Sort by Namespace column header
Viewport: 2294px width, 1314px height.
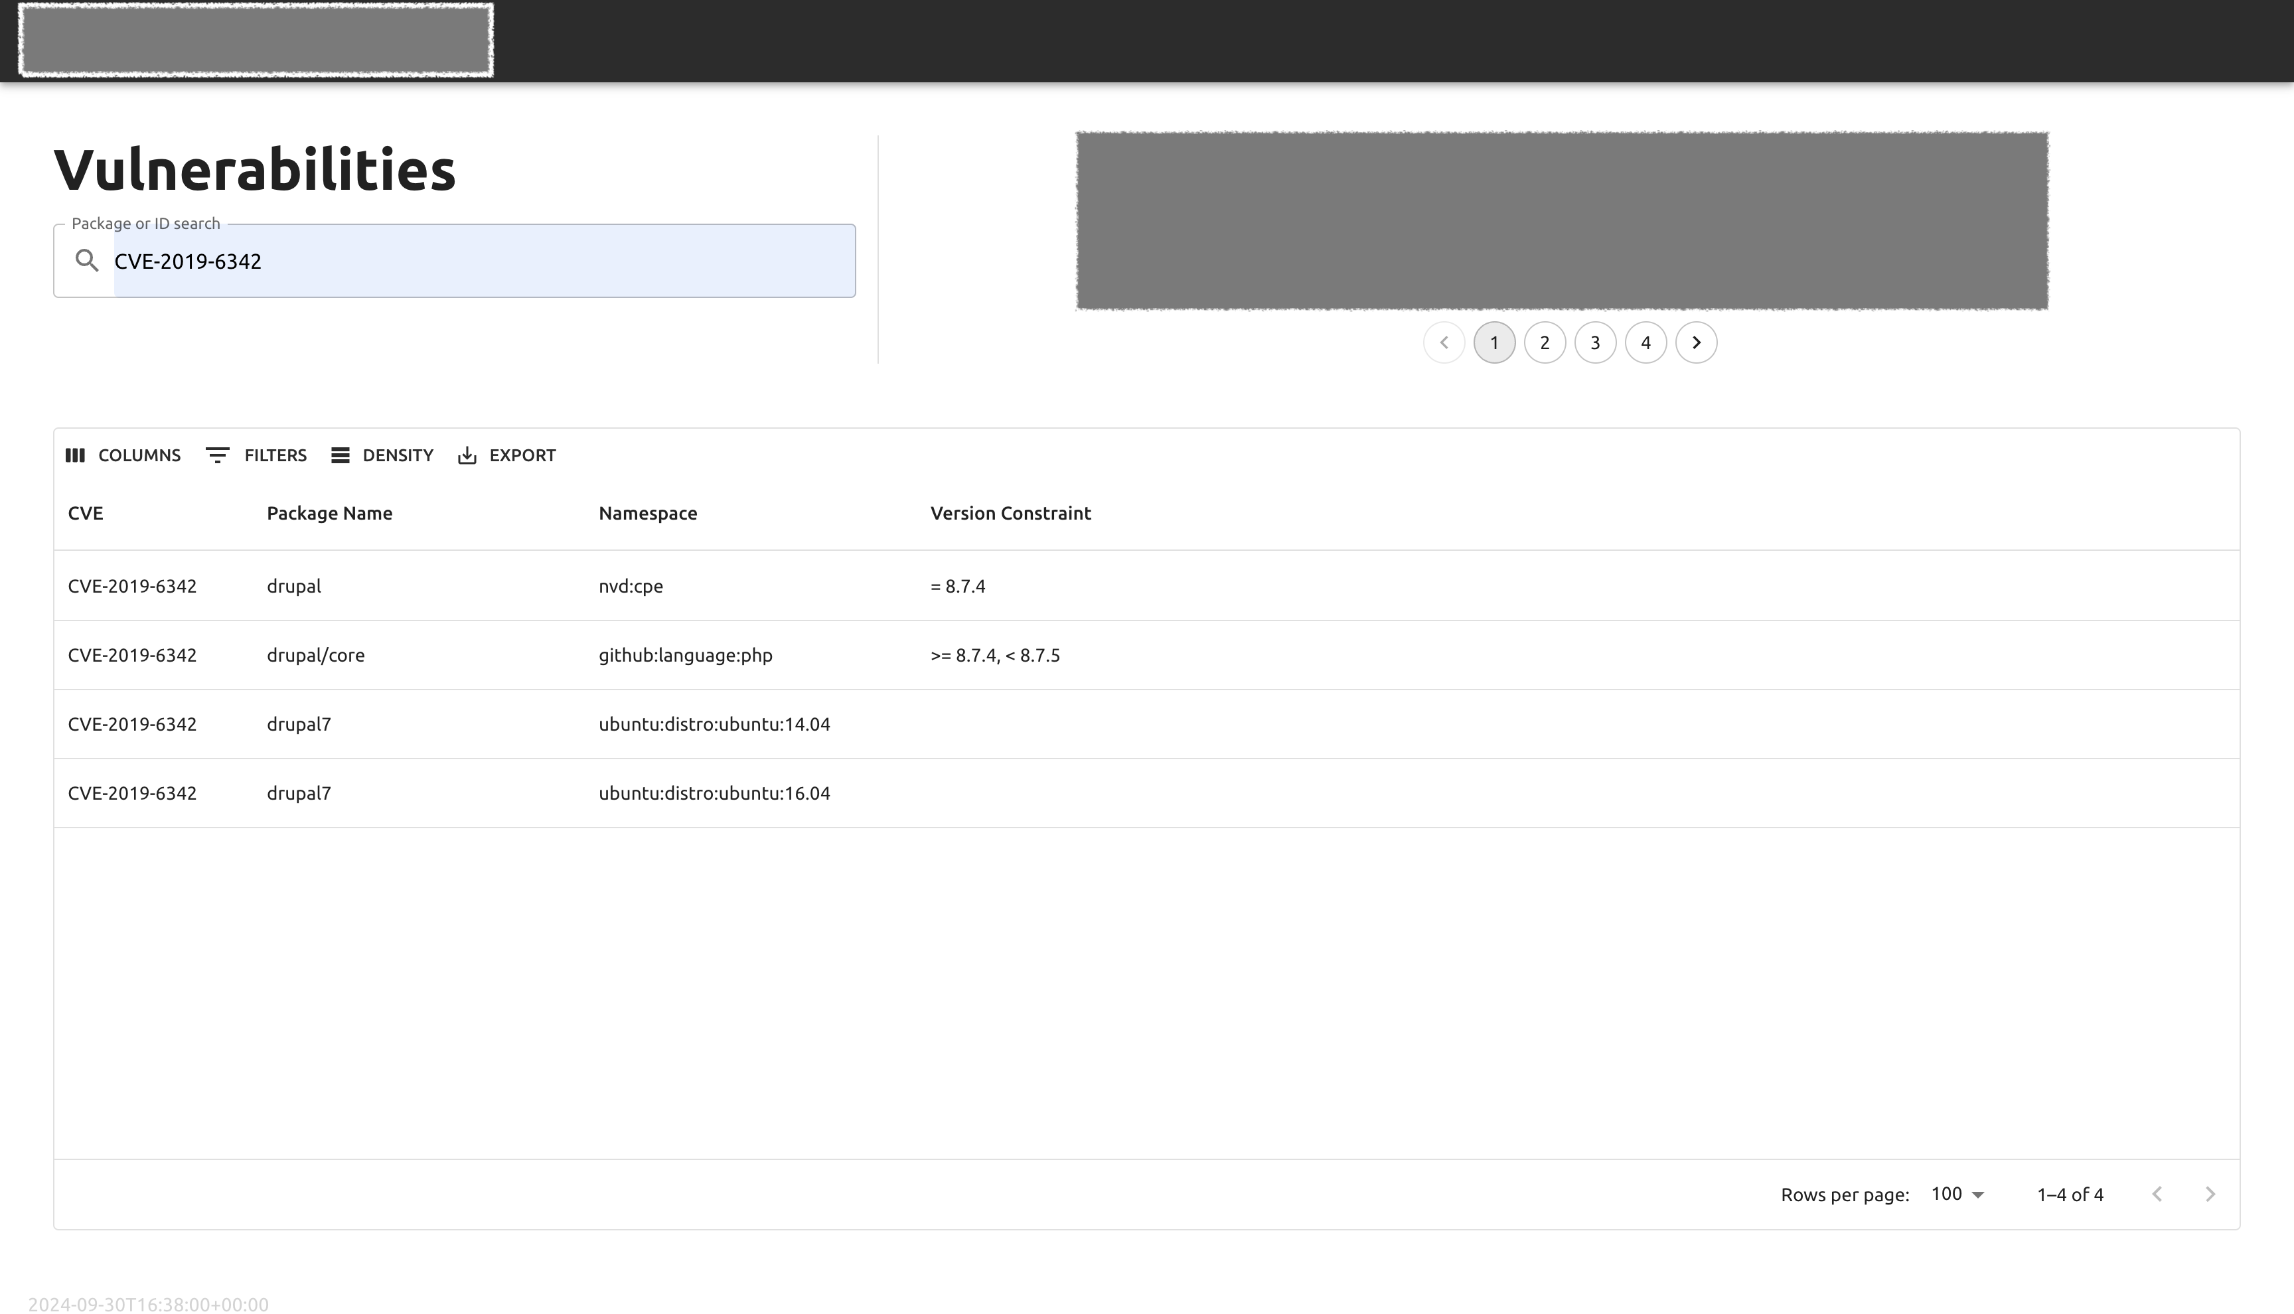click(648, 512)
